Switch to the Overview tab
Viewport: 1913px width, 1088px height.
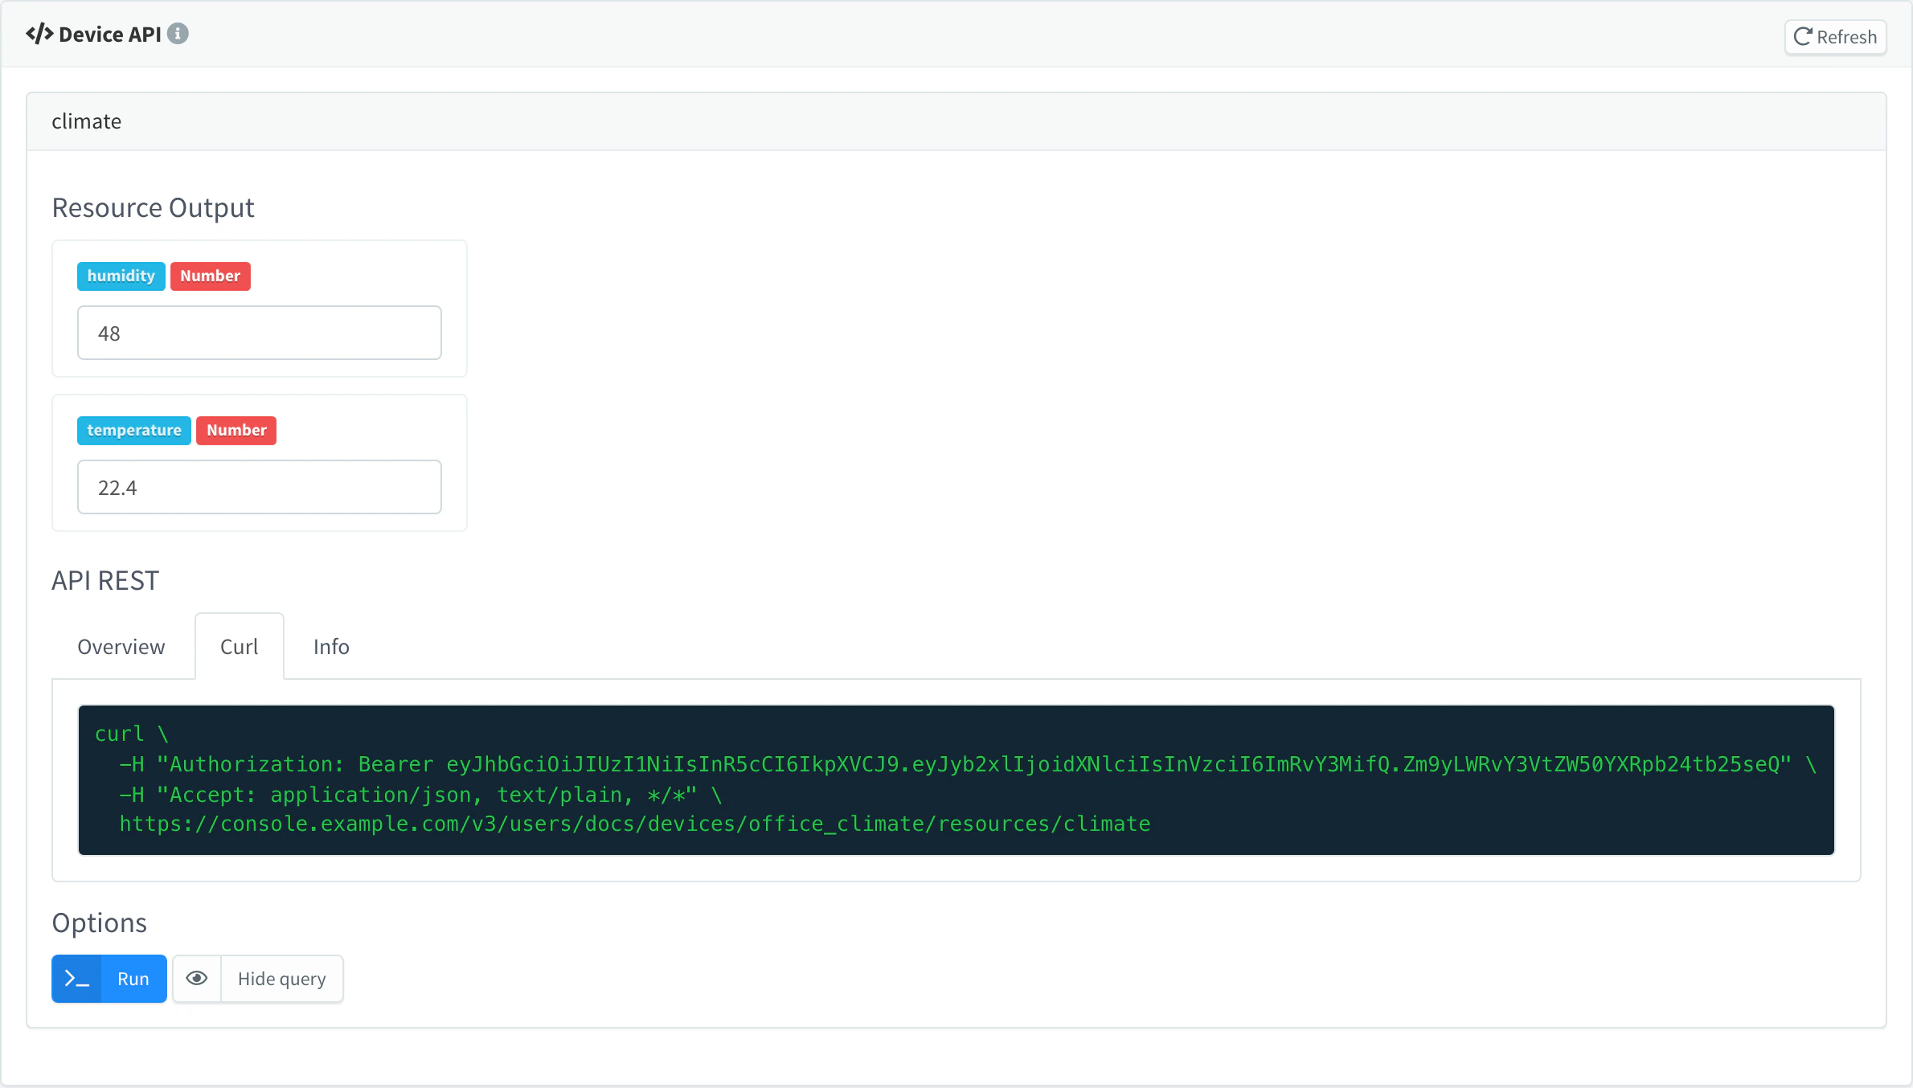(121, 647)
